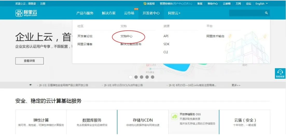286x136 pixels.
Task: Open 文档中心 in dropdown
Action: click(x=126, y=36)
